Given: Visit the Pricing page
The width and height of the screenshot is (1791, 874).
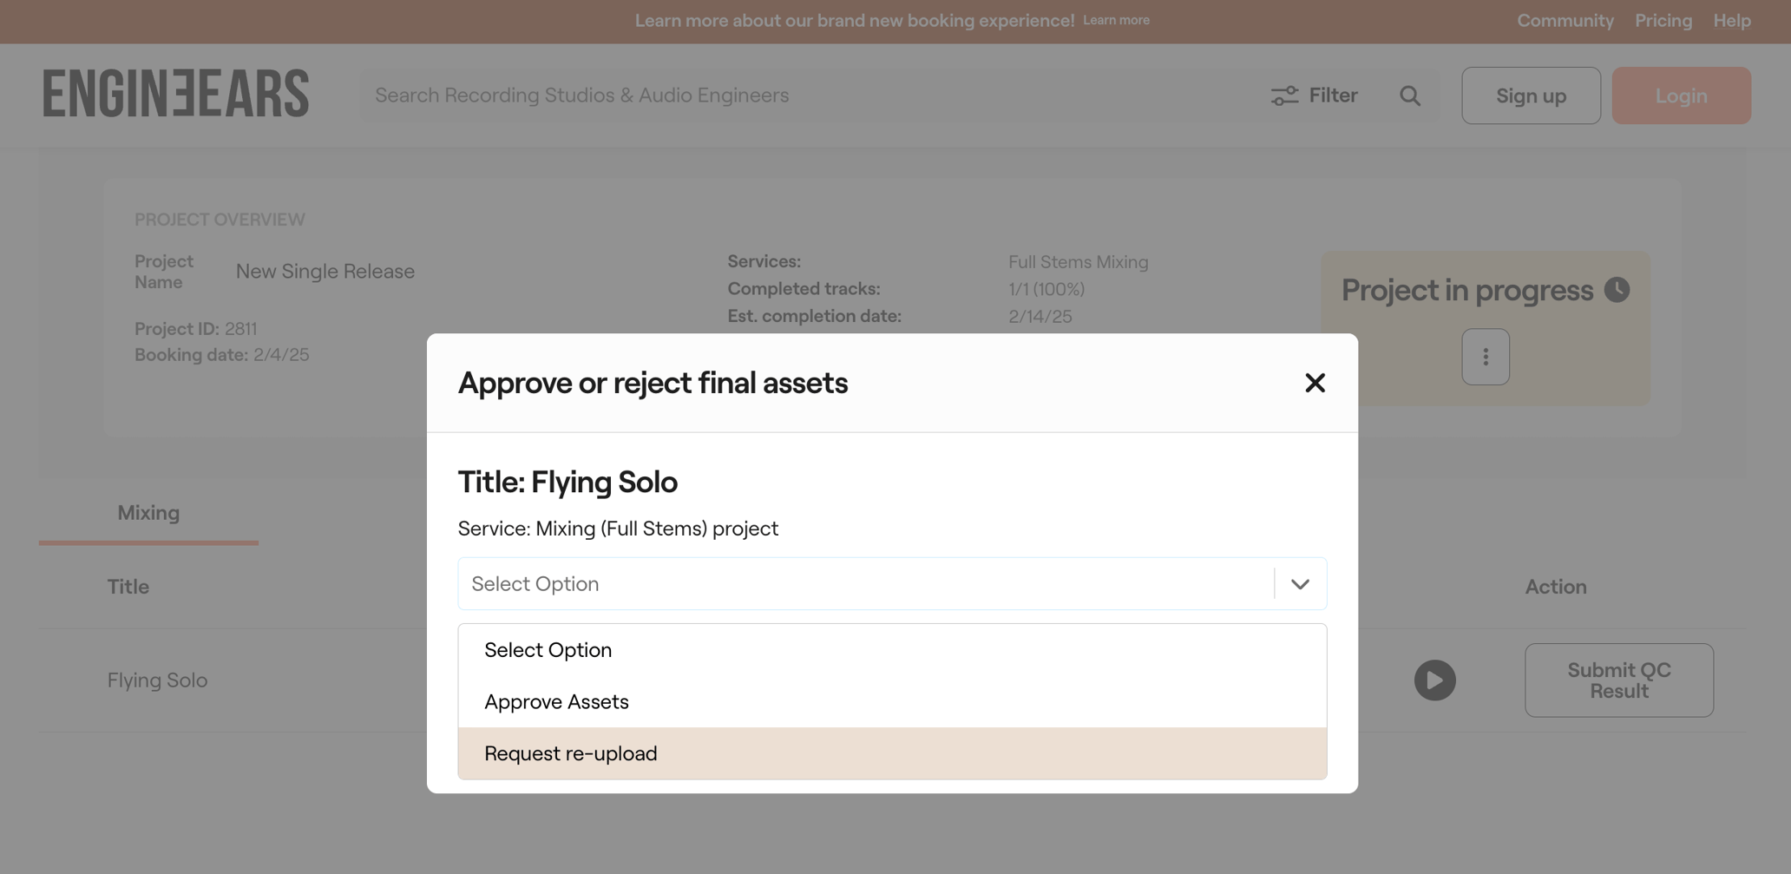Looking at the screenshot, I should tap(1663, 20).
